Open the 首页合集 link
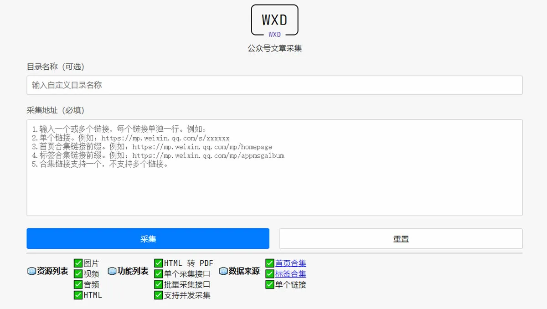547x309 pixels. tap(290, 263)
